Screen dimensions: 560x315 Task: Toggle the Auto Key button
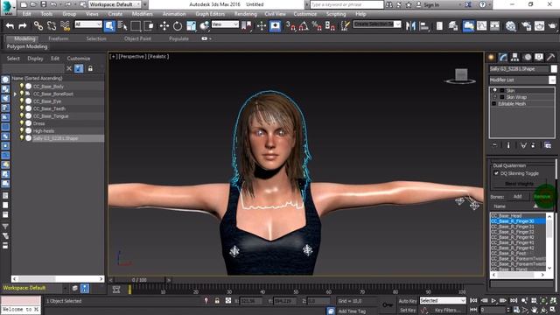pyautogui.click(x=408, y=301)
